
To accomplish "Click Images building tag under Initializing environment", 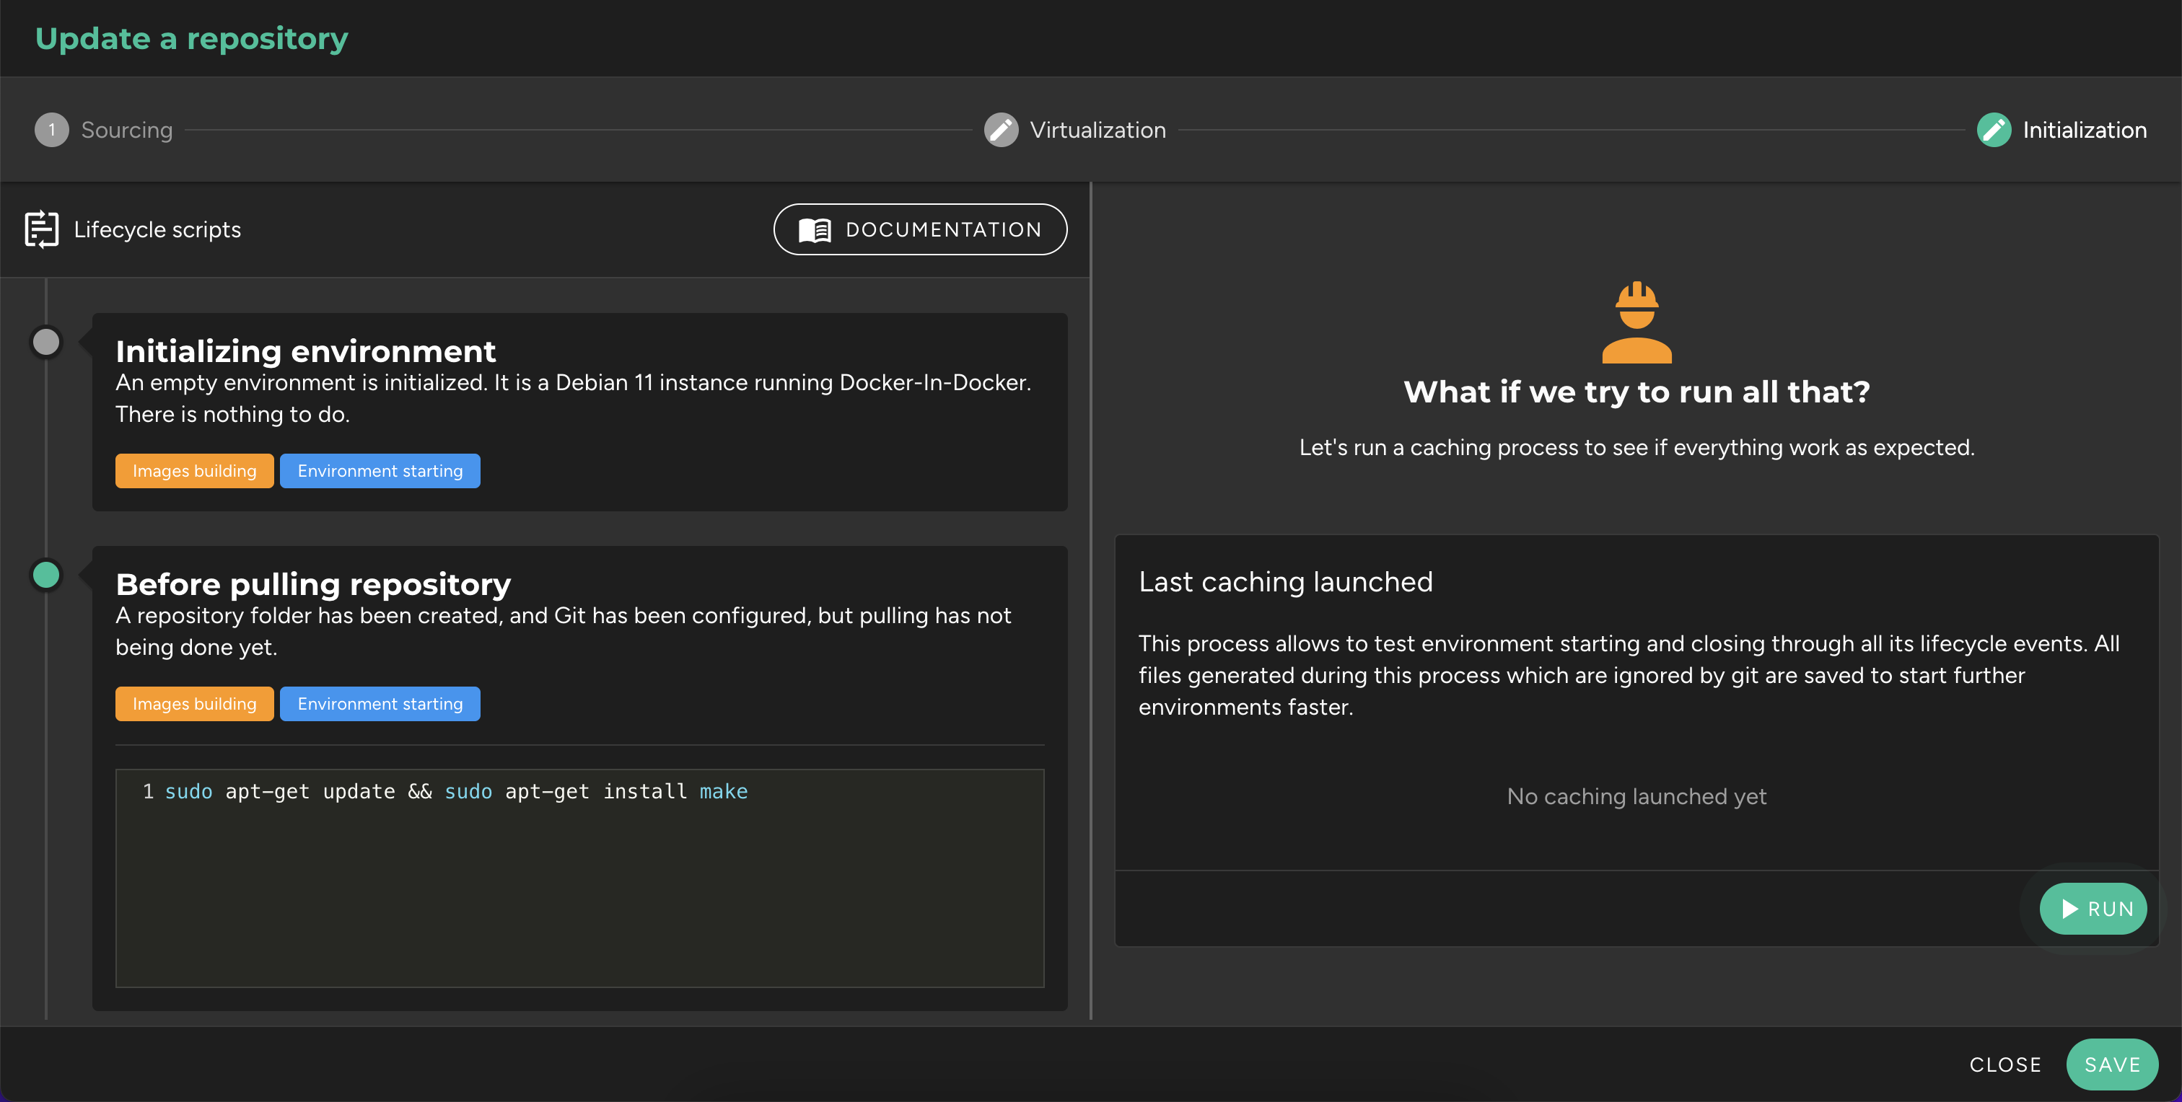I will pyautogui.click(x=195, y=471).
